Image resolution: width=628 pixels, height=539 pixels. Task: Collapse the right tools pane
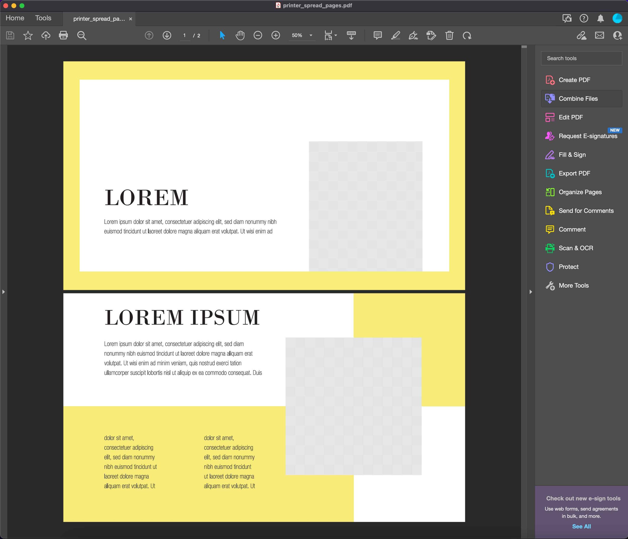(530, 292)
